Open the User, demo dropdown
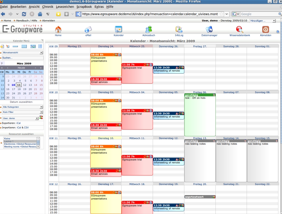The width and height of the screenshot is (282, 214). click(20, 118)
